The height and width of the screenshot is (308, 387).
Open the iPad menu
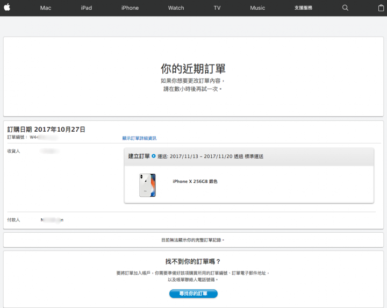[87, 8]
